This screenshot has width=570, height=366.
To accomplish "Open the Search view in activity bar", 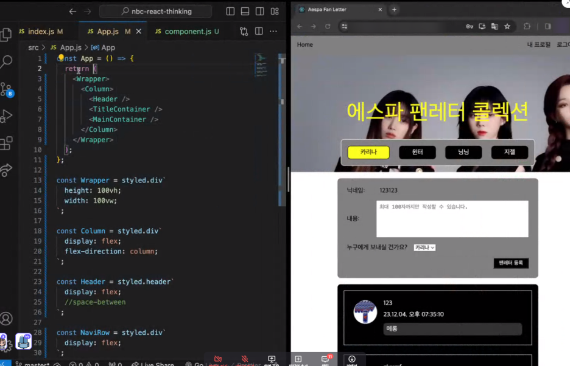I will (7, 61).
